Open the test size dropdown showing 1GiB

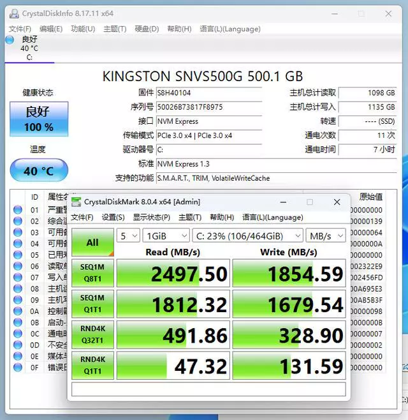(166, 236)
